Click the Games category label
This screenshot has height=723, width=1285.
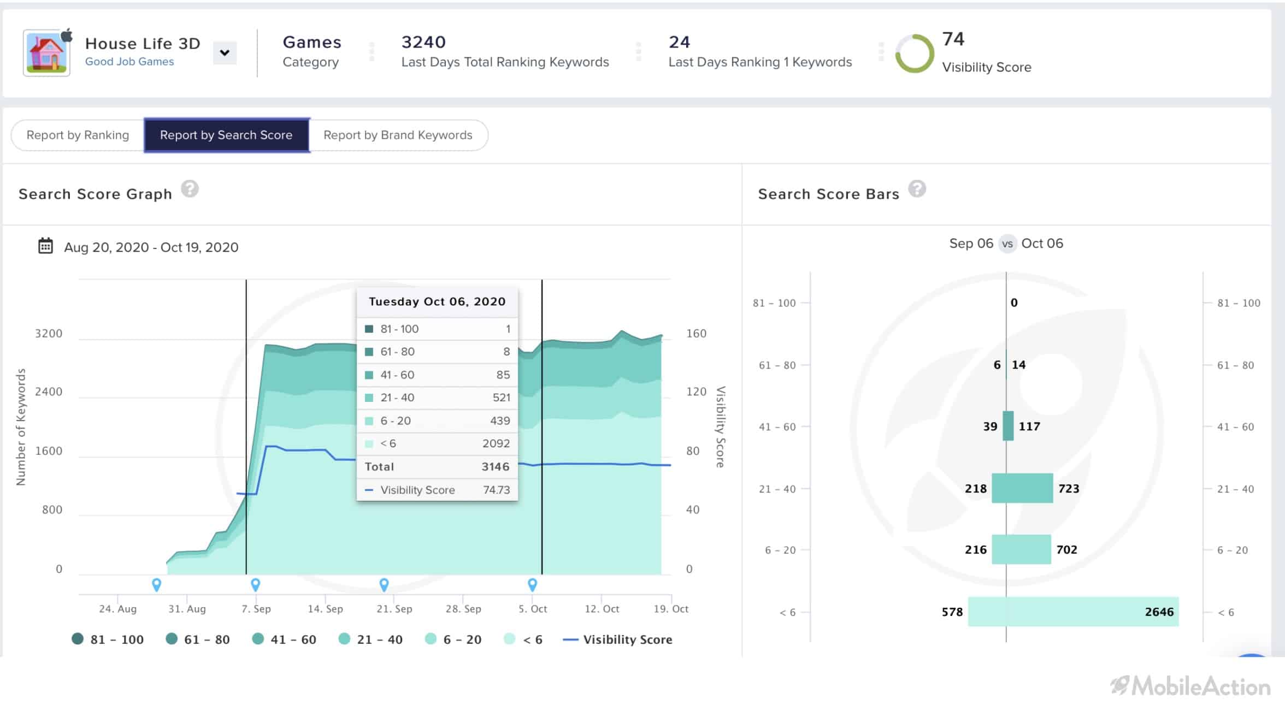(311, 42)
